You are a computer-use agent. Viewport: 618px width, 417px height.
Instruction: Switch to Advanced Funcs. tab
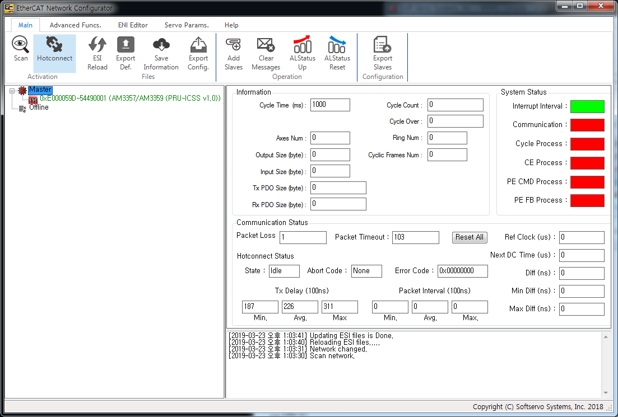(x=75, y=25)
